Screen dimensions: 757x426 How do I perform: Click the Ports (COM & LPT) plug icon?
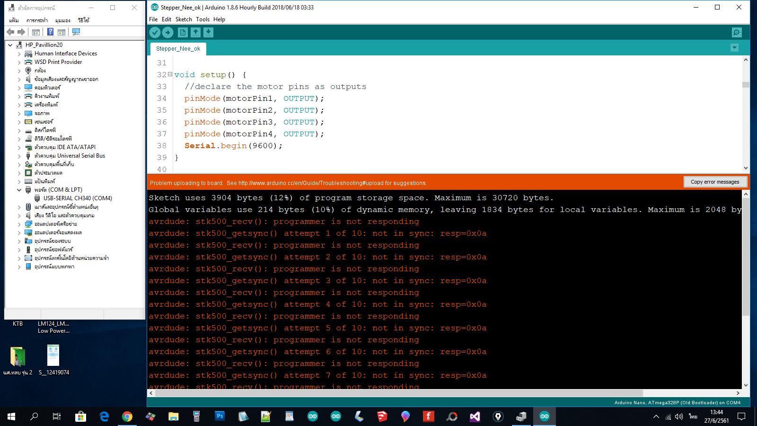(x=28, y=190)
